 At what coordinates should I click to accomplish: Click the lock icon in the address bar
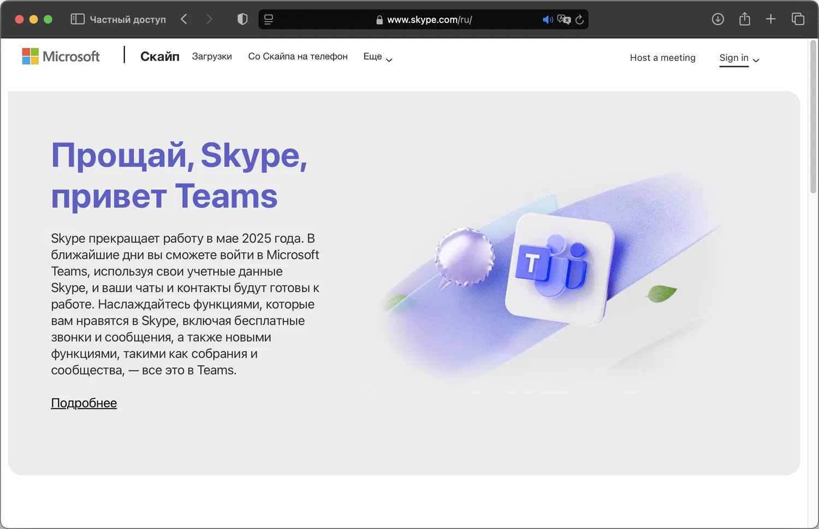[379, 20]
